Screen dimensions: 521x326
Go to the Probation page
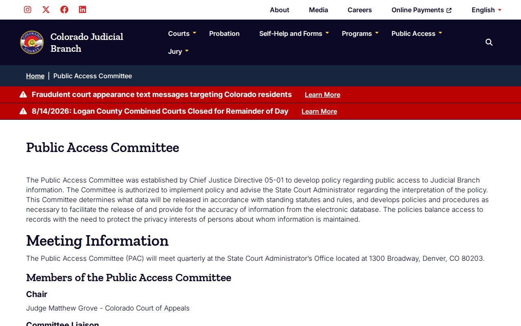coord(224,33)
